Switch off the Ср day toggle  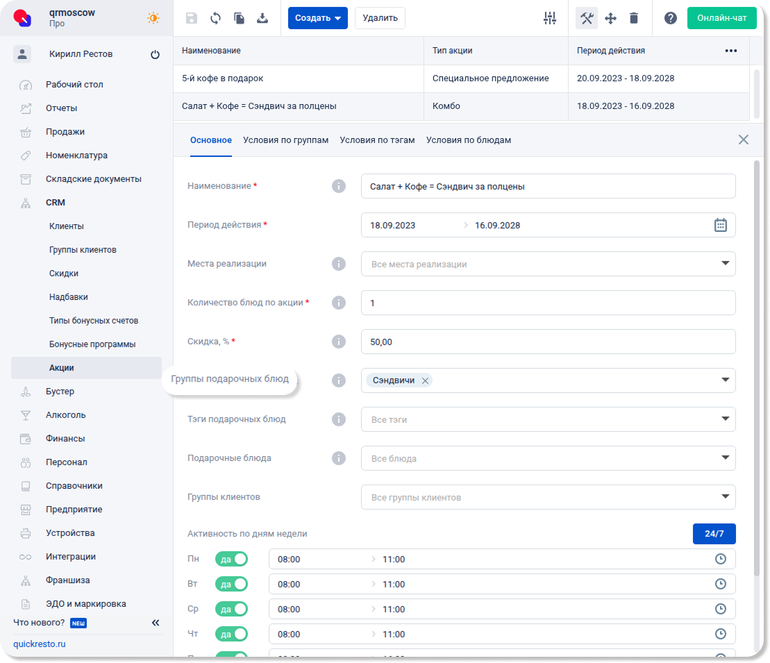pos(232,609)
